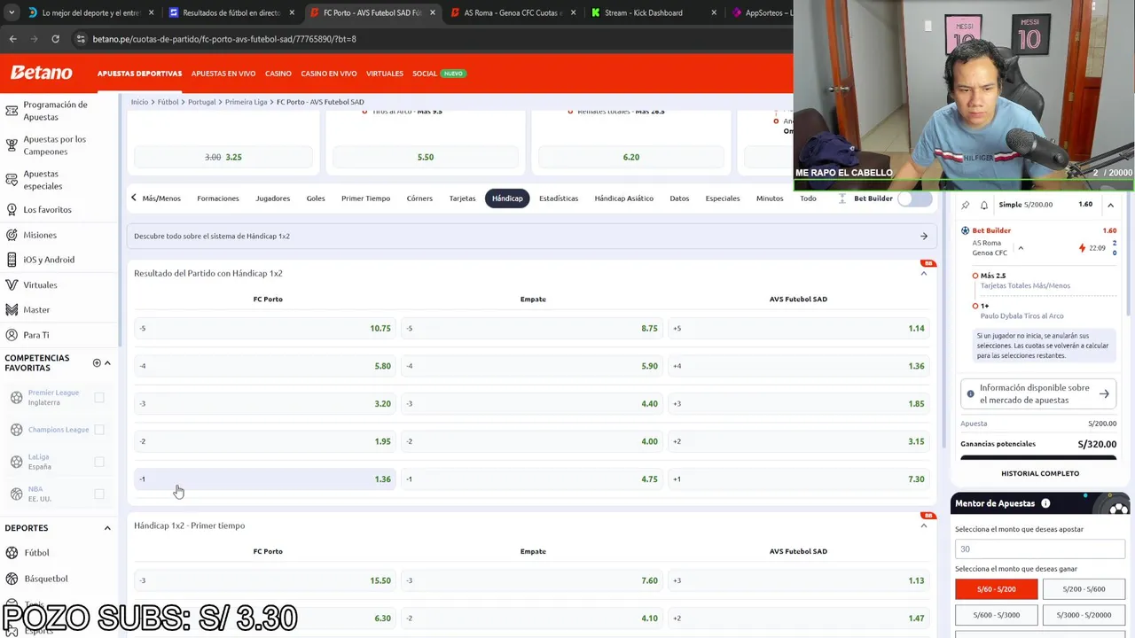Pin the bet slip
The height and width of the screenshot is (638, 1135).
click(966, 205)
